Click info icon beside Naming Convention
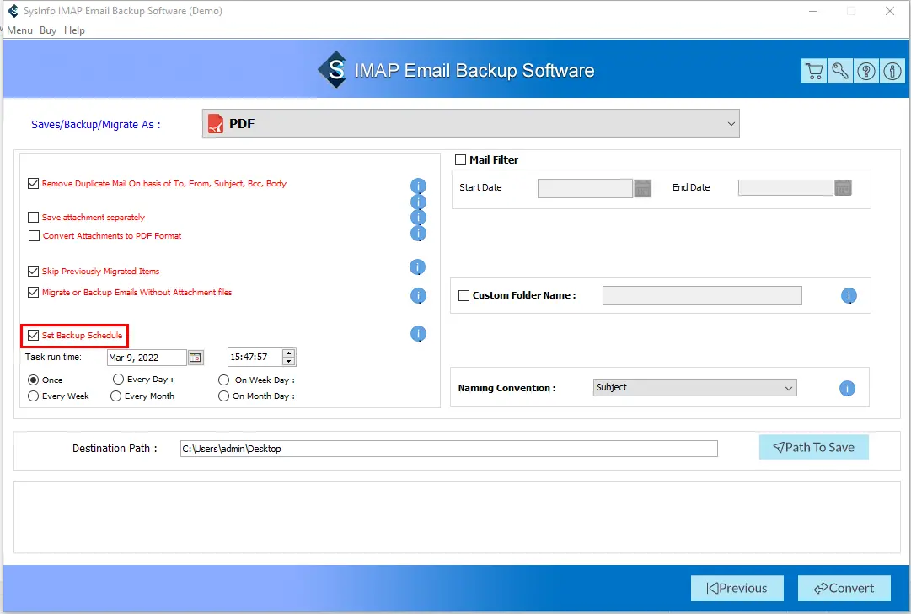The width and height of the screenshot is (911, 614). 847,389
